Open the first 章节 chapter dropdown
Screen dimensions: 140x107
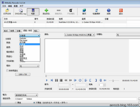pos(64,85)
